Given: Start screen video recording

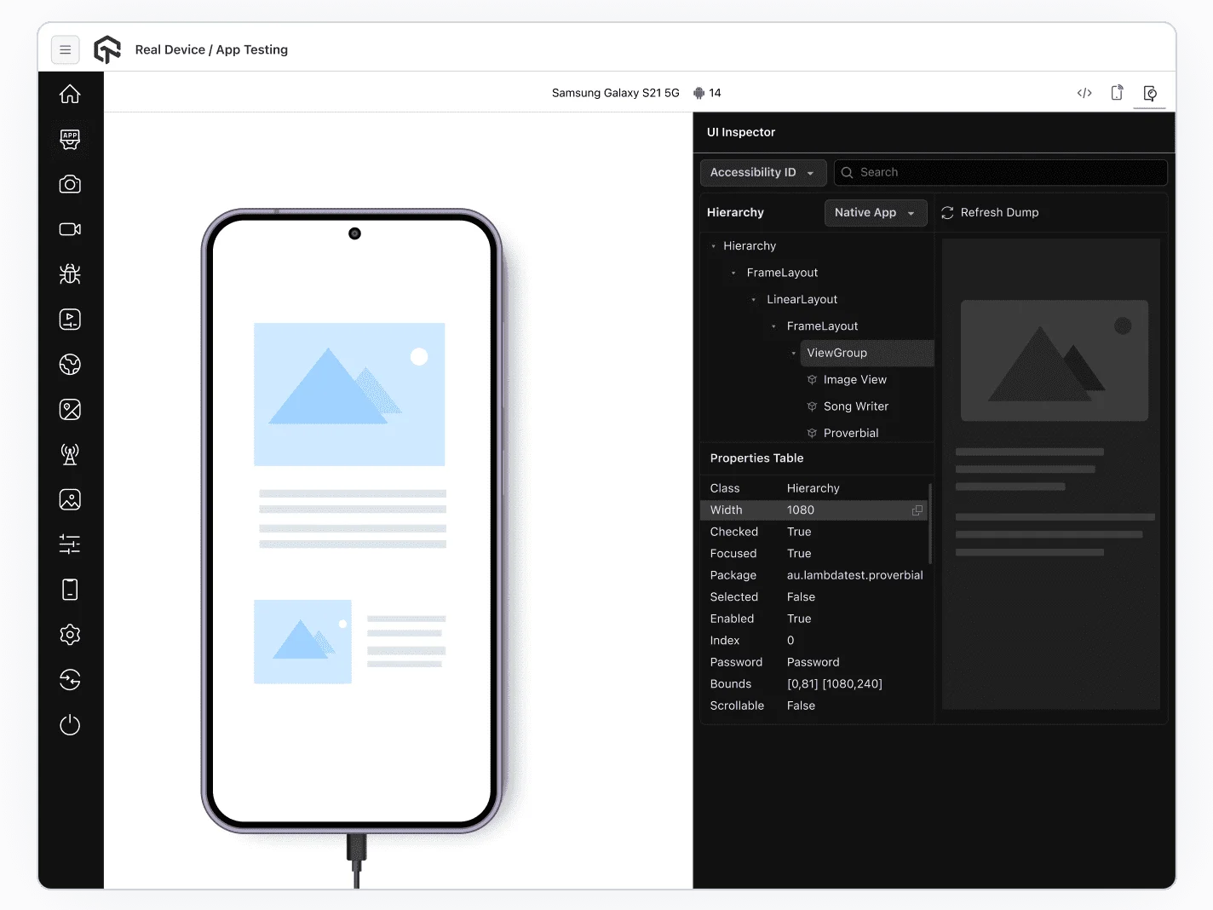Looking at the screenshot, I should pyautogui.click(x=69, y=228).
